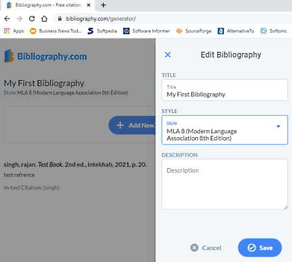Image resolution: width=292 pixels, height=262 pixels.
Task: Save the bibliography changes
Action: [x=260, y=248]
